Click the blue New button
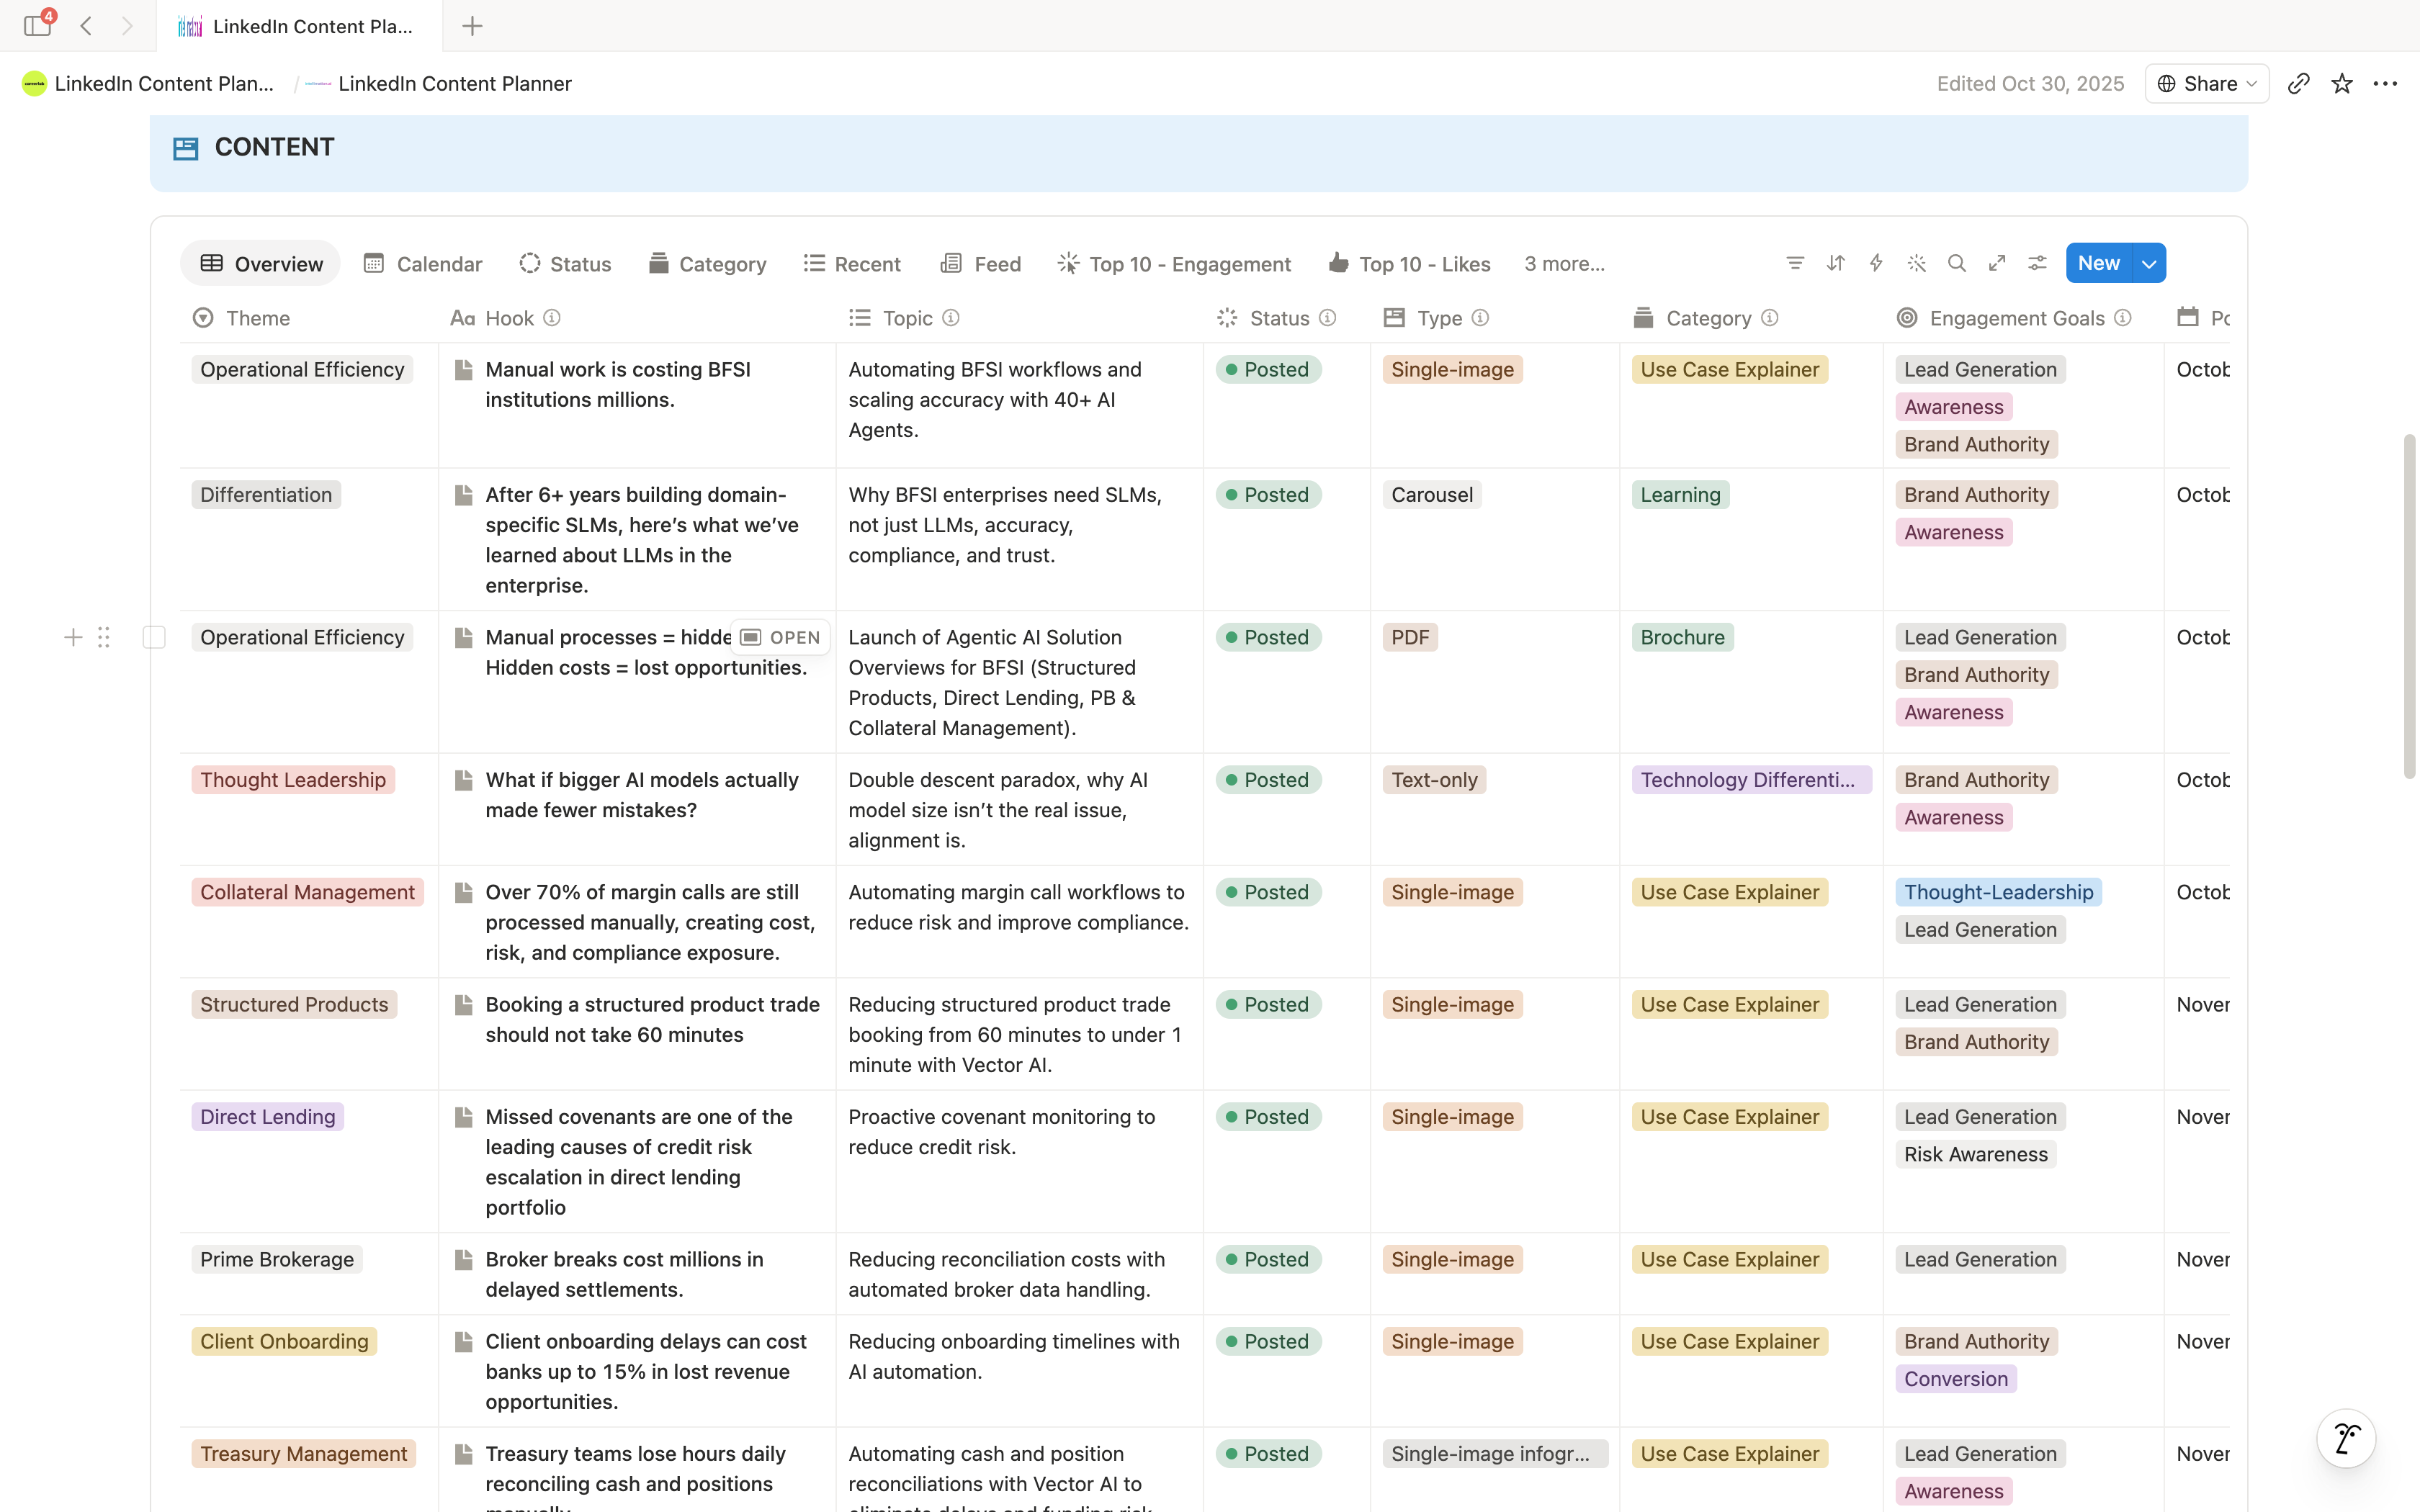 click(2098, 263)
